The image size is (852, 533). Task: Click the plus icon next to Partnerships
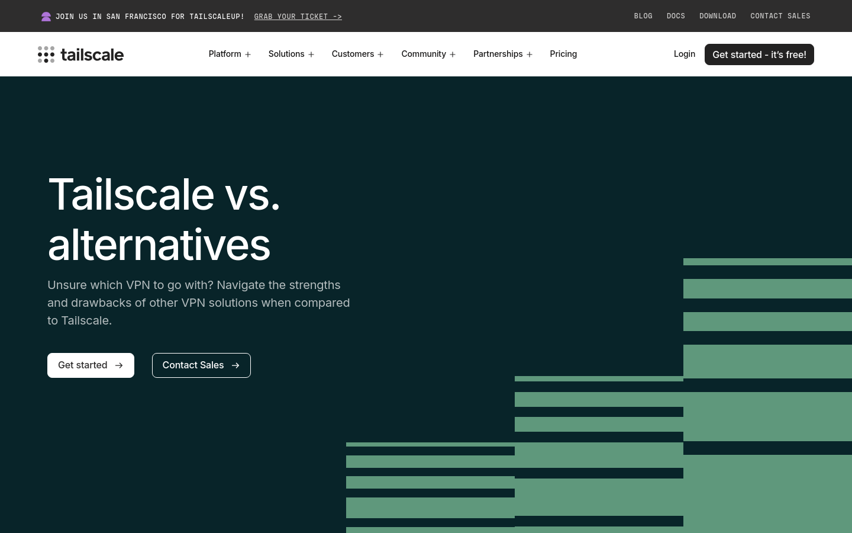pos(530,54)
